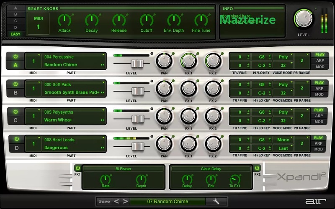
Task: Open Part D voice mode Mono dropdown
Action: [x=283, y=140]
